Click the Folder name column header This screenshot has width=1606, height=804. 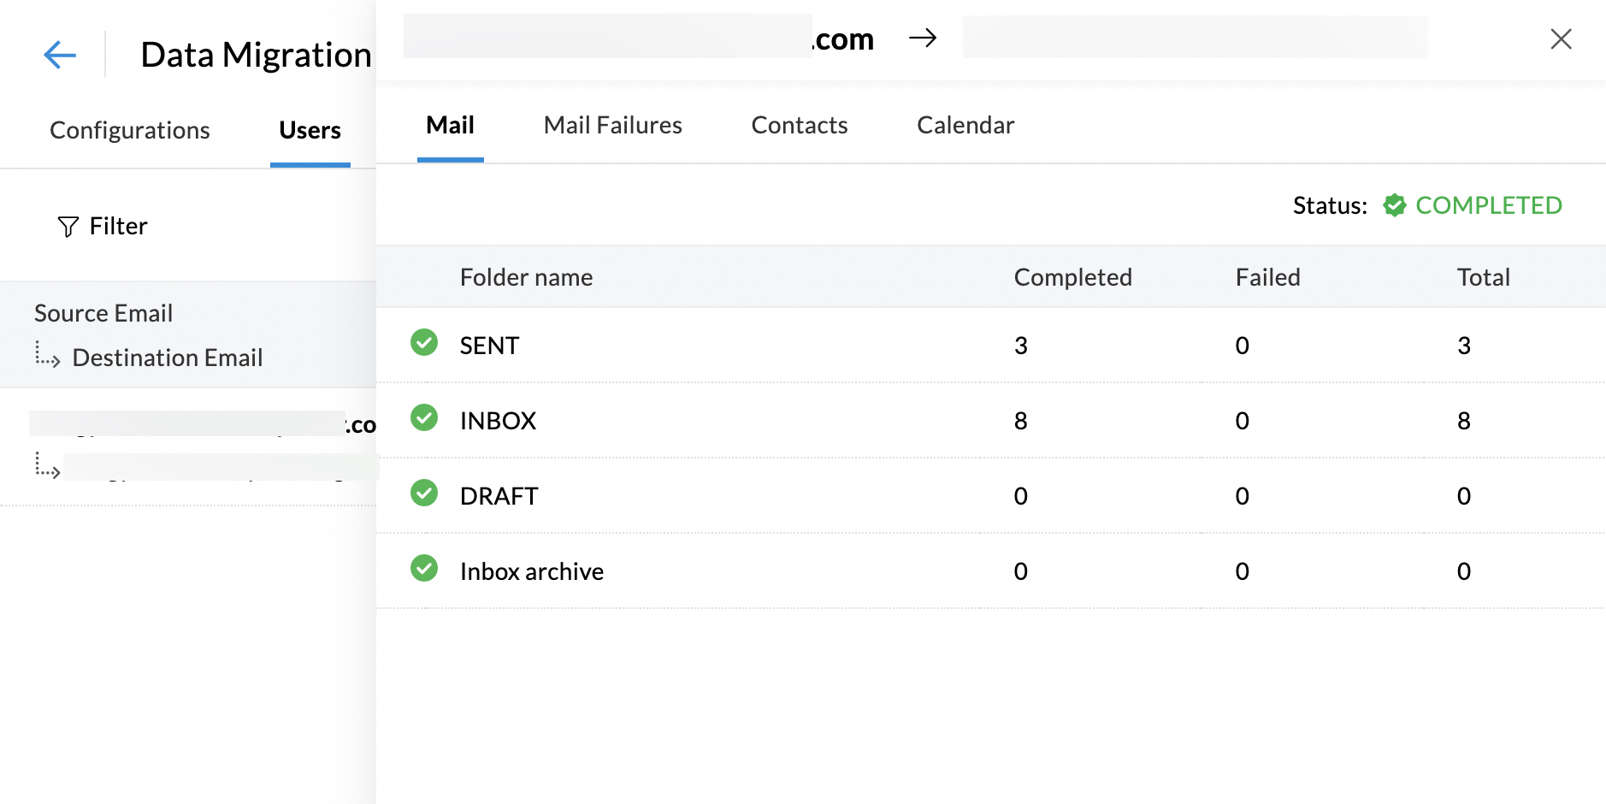coord(526,276)
